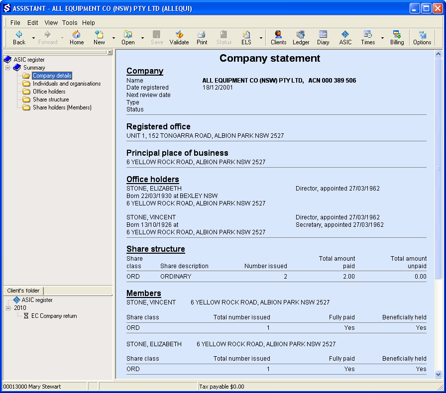Open the Options settings
Screen dimensions: 446x393
pyautogui.click(x=422, y=38)
